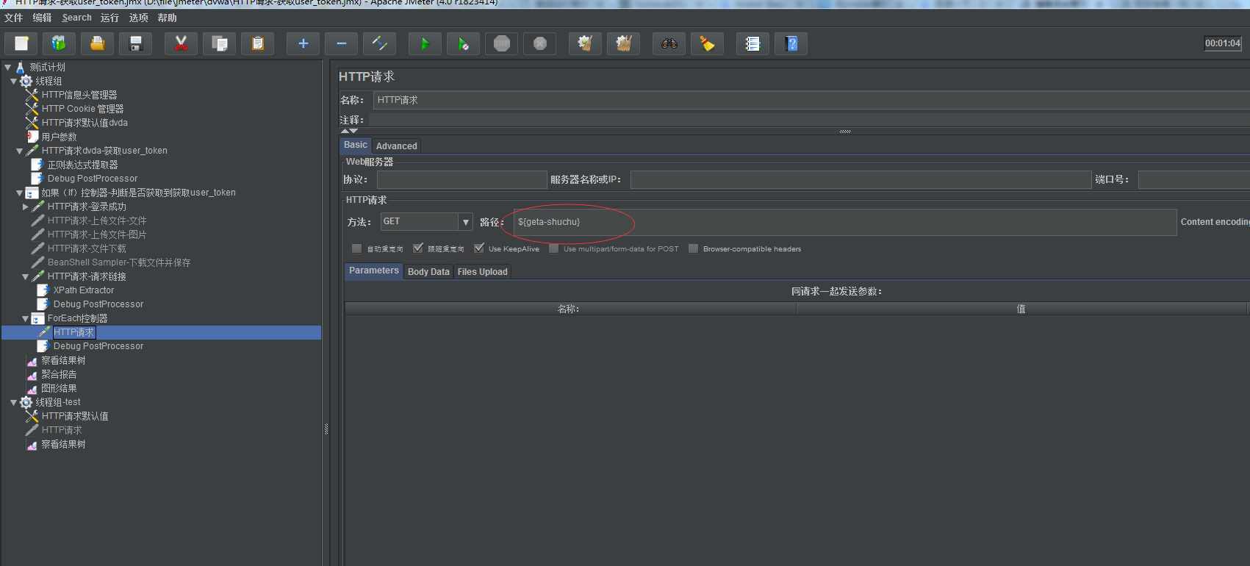The image size is (1250, 566).
Task: Open the Files Upload tab
Action: (482, 271)
